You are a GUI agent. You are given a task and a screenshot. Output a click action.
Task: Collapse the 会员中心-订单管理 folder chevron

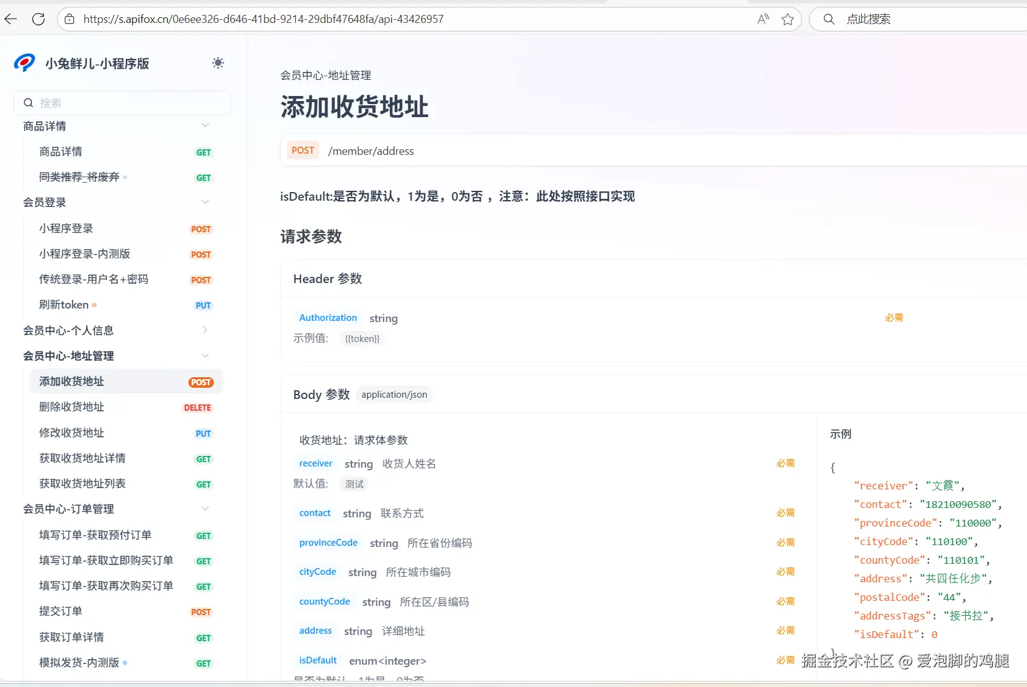pos(205,509)
